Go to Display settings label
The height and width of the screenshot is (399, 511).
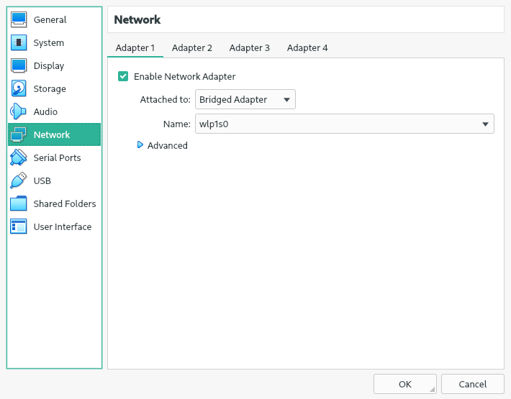49,65
